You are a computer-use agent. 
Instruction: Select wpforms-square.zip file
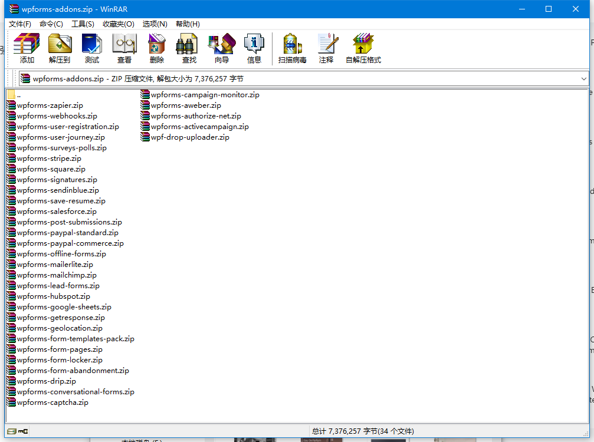(x=46, y=169)
